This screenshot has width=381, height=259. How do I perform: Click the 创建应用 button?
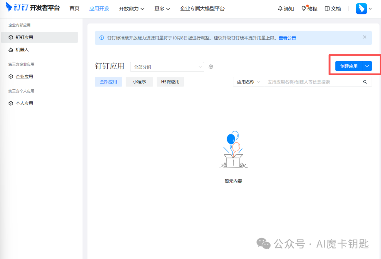[349, 66]
